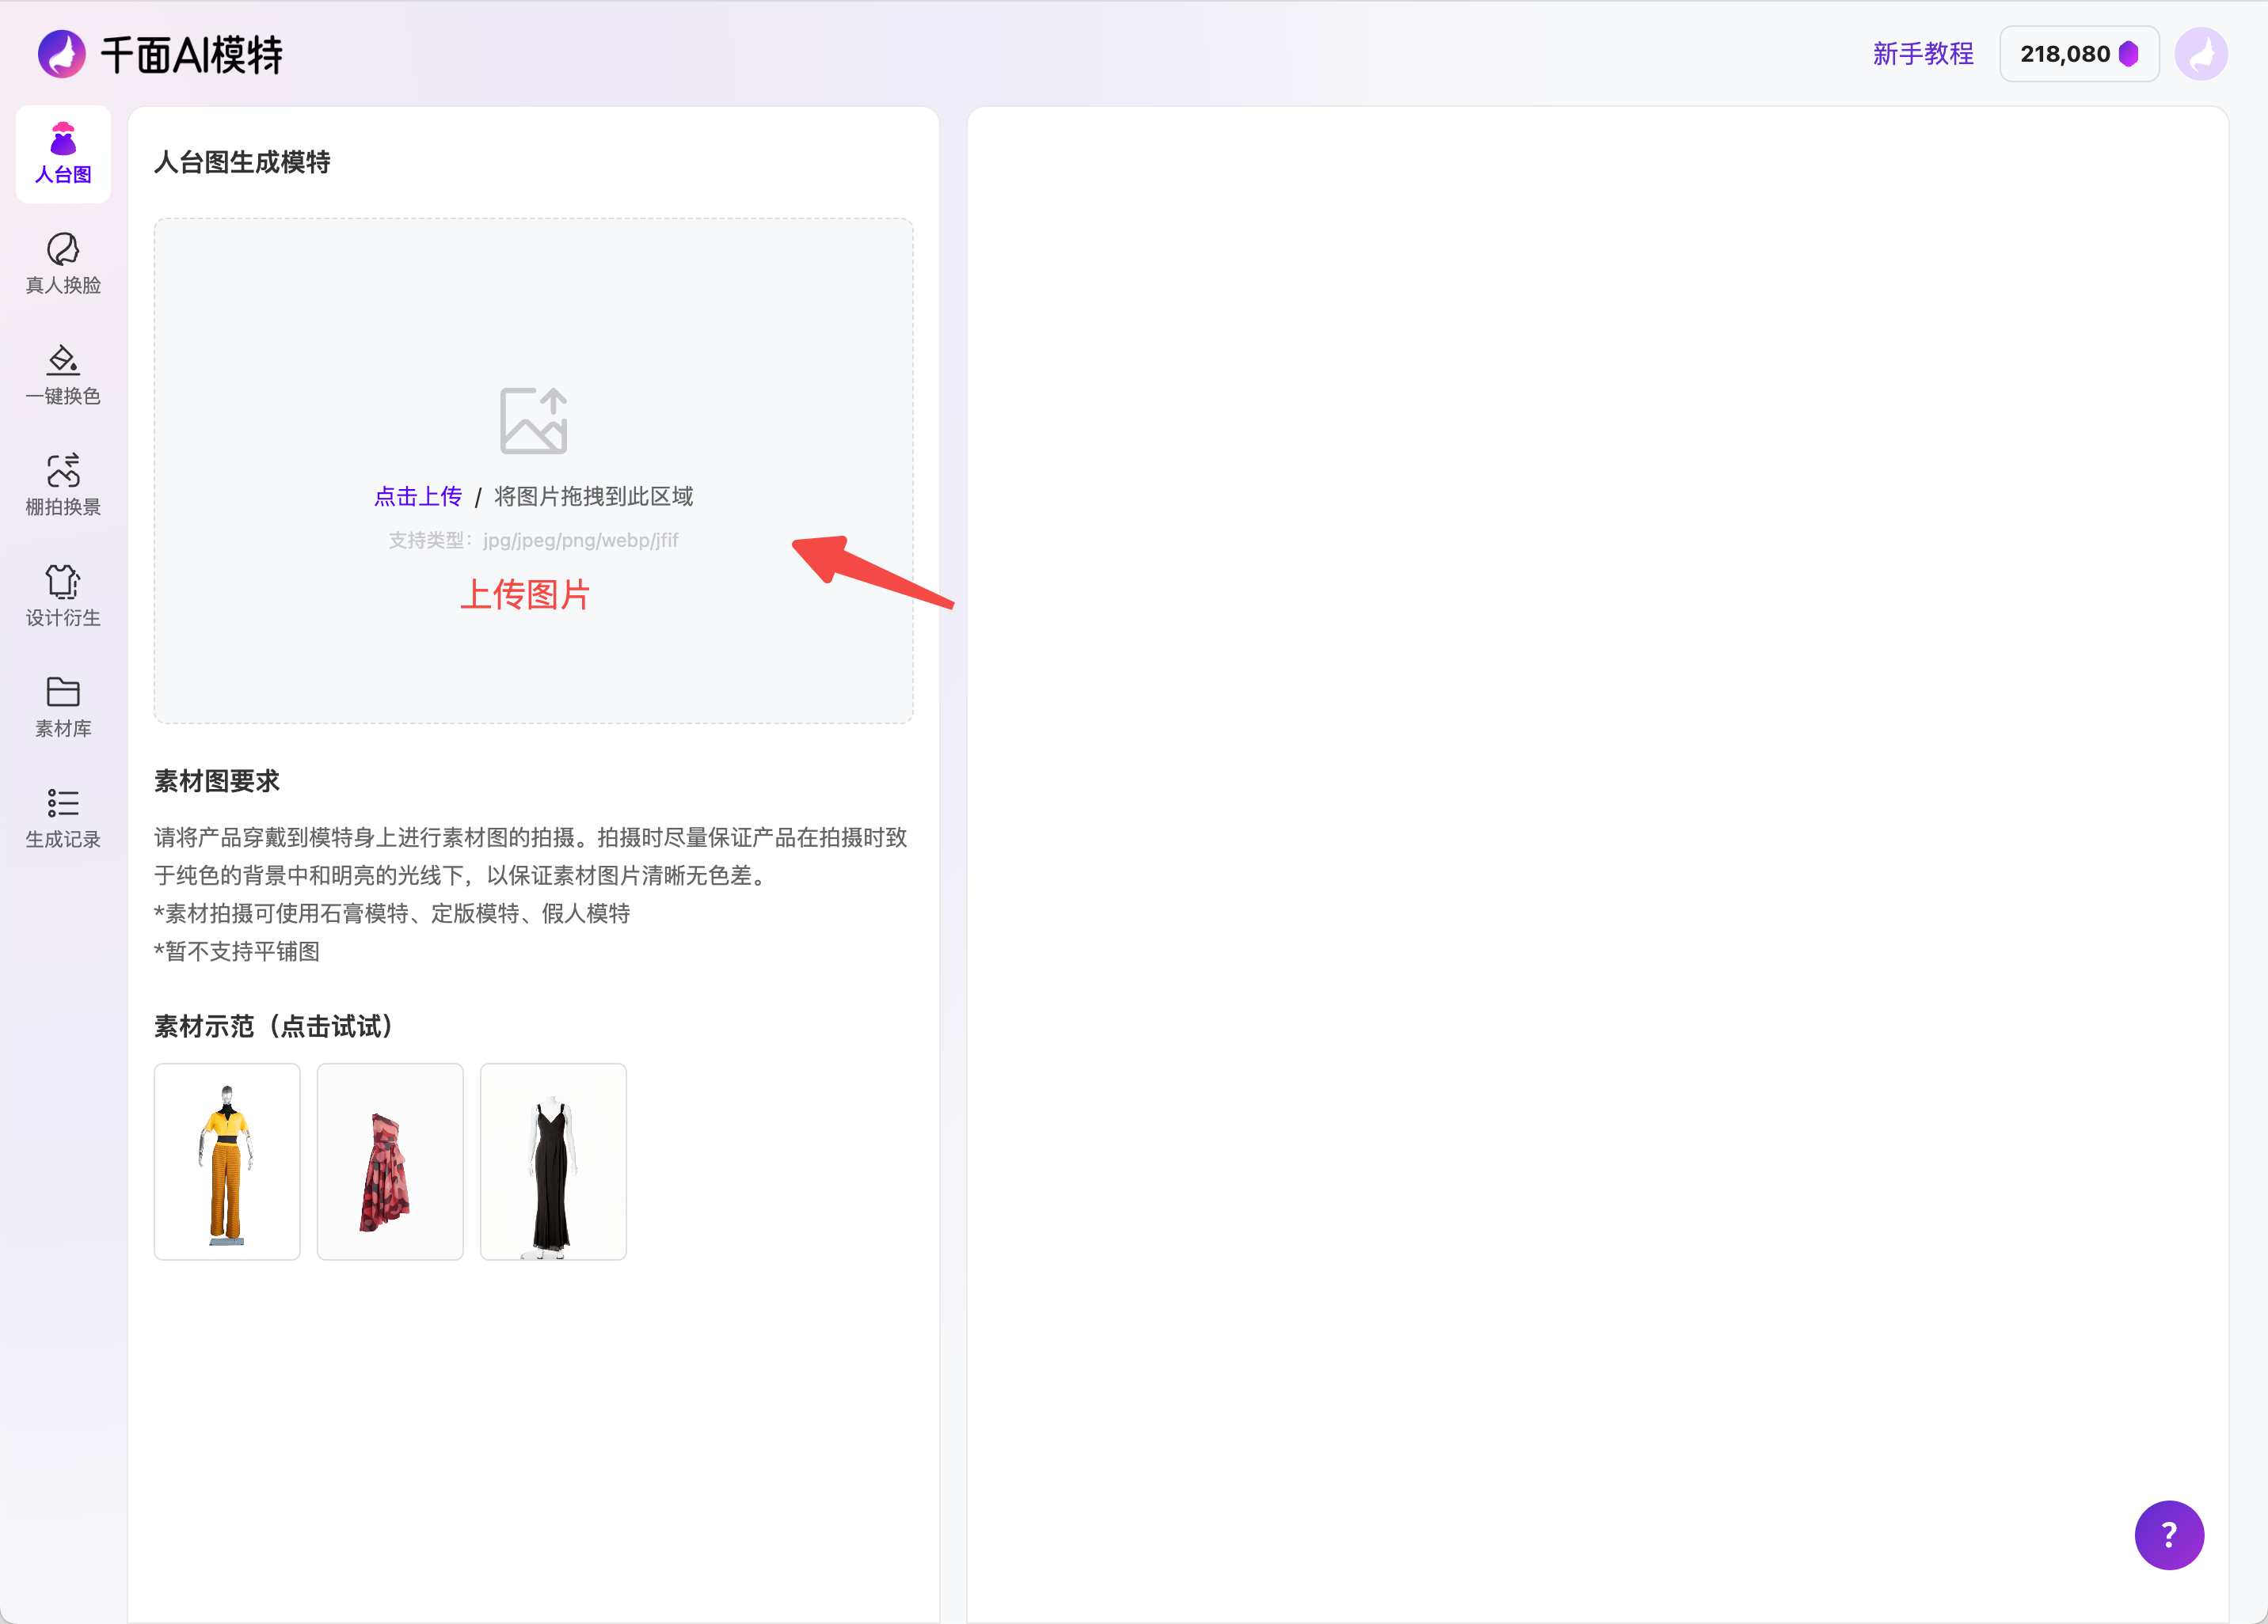
Task: Open the 人台图 sidebar tool
Action: point(63,154)
